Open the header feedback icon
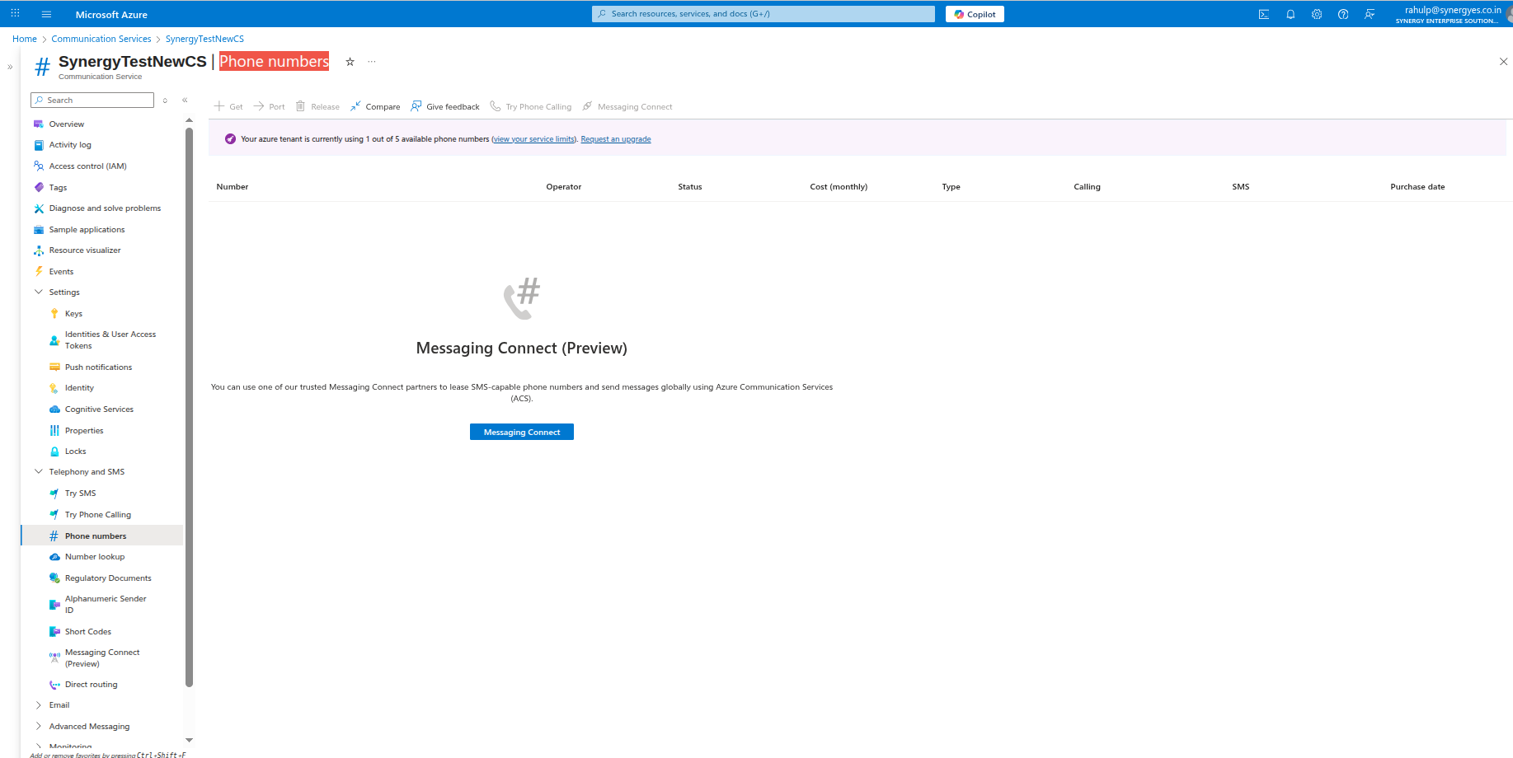 click(x=1370, y=14)
